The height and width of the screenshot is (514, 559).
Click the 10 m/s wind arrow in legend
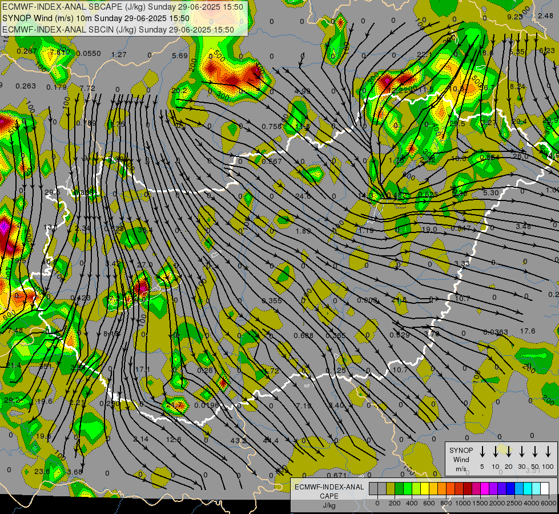(495, 451)
